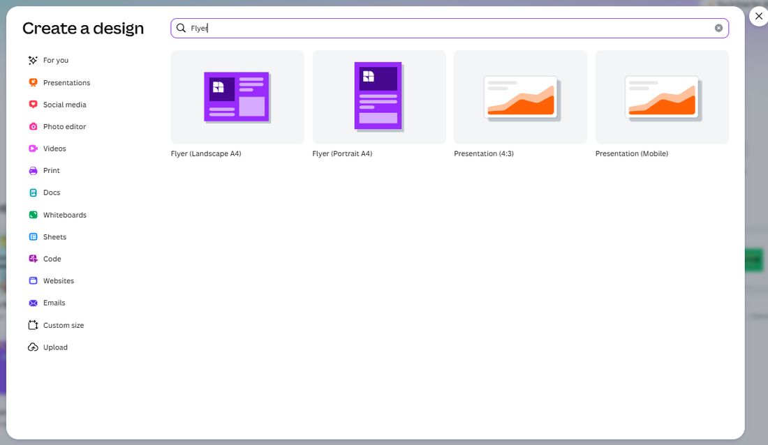Click the search magnifier icon
Screen dimensions: 768x445
[182, 28]
